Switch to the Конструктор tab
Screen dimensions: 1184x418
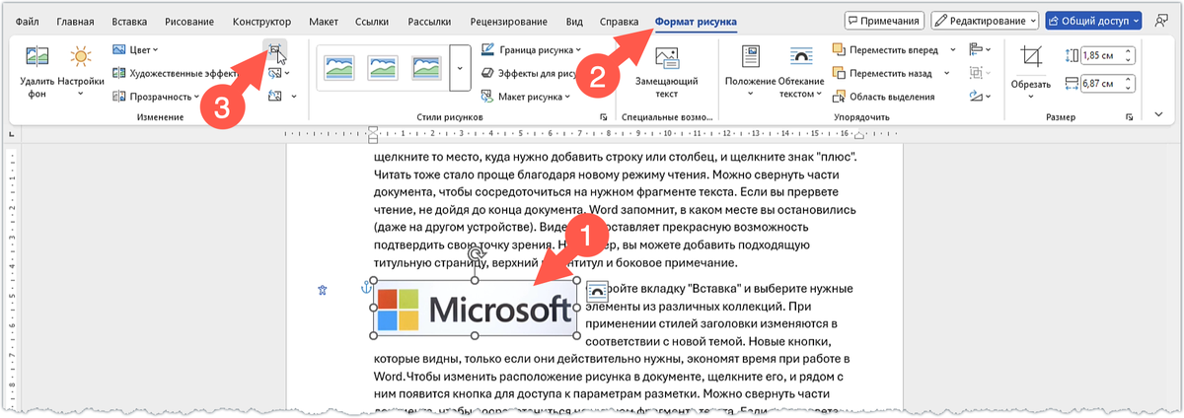click(x=261, y=21)
